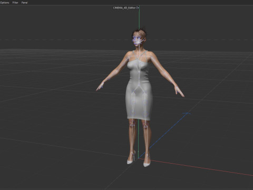Select the knee joint on the left leg
This screenshot has width=253, height=190.
click(x=132, y=125)
